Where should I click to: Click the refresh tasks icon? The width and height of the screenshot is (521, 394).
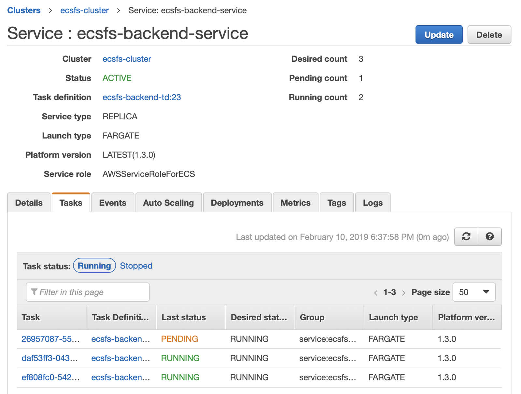466,237
